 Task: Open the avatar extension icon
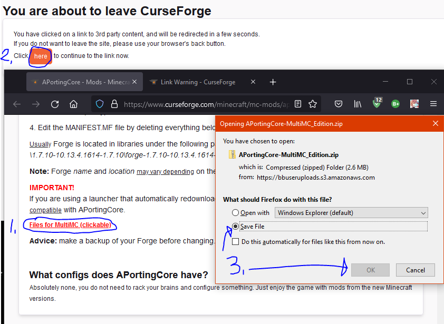(414, 104)
